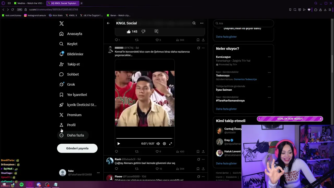
Task: Open KNGL Social more options menu
Action: [x=202, y=23]
